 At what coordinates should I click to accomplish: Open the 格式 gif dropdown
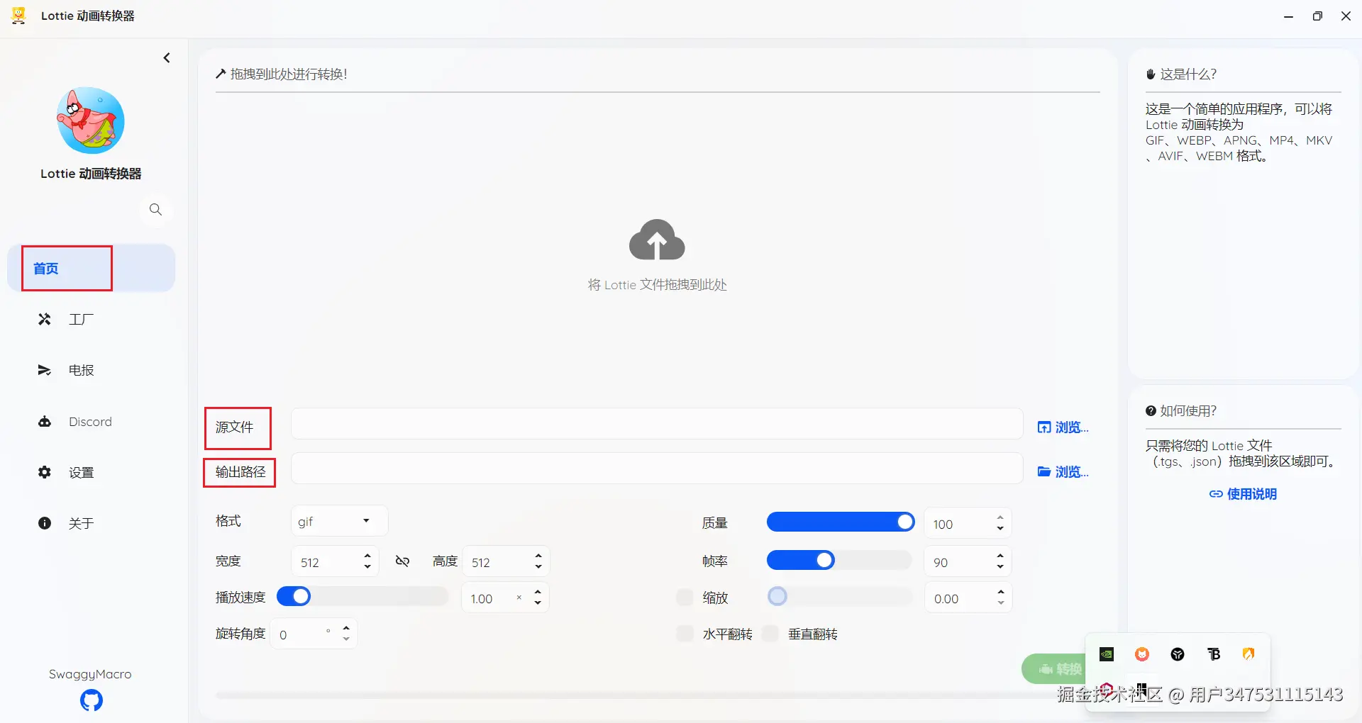coord(339,521)
